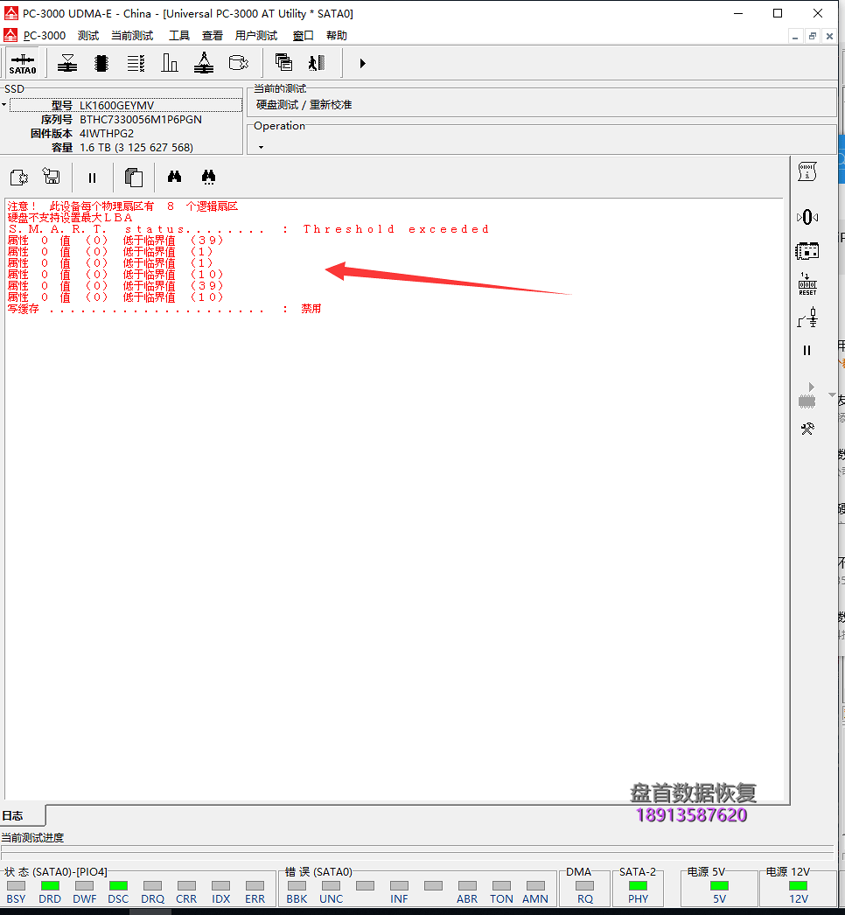Screen dimensions: 845x915
Task: Click the save log floppy icon
Action: click(x=52, y=178)
